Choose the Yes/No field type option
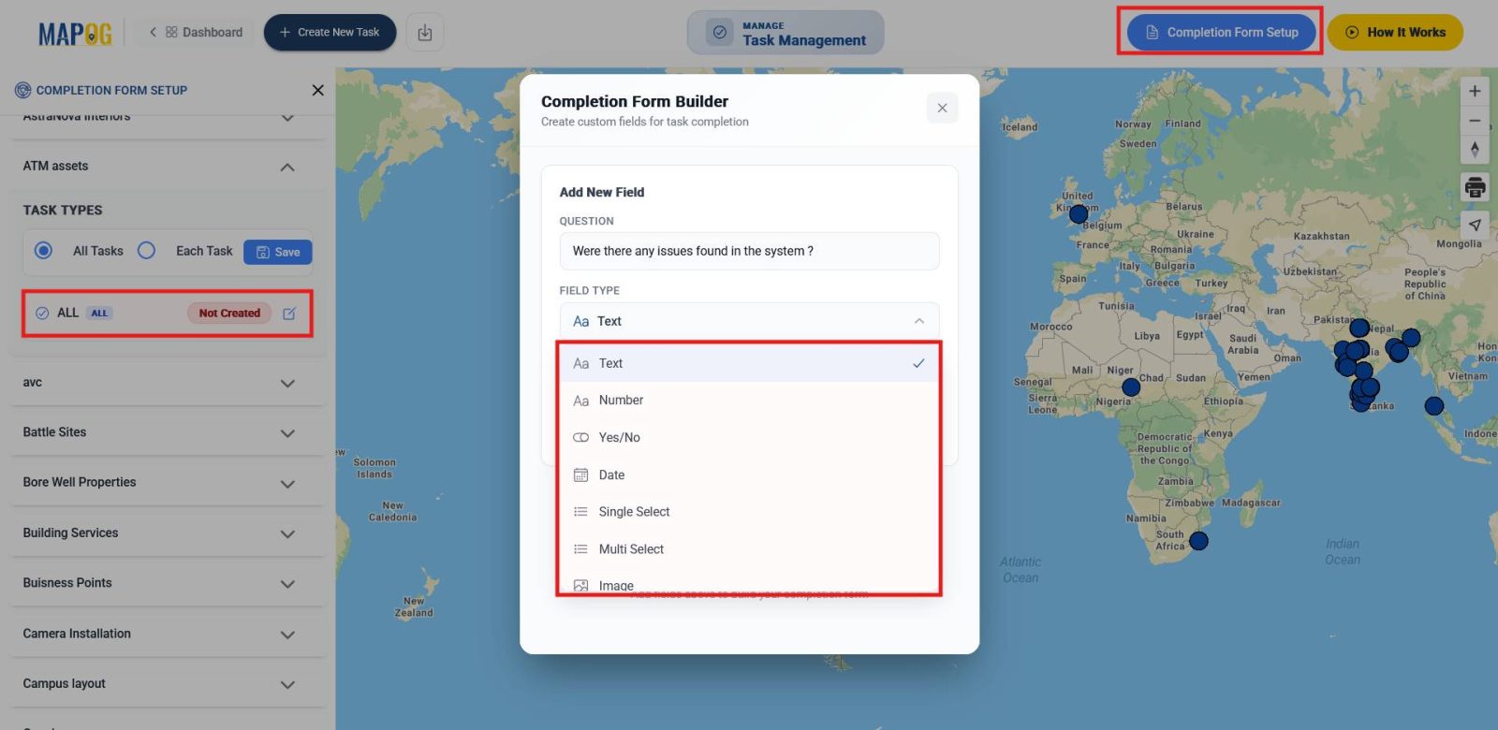The width and height of the screenshot is (1498, 730). click(749, 438)
